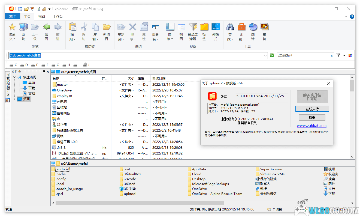Viewport: 360px width, 217px height.
Task: Open the 文件 menu tab
Action: [13, 16]
